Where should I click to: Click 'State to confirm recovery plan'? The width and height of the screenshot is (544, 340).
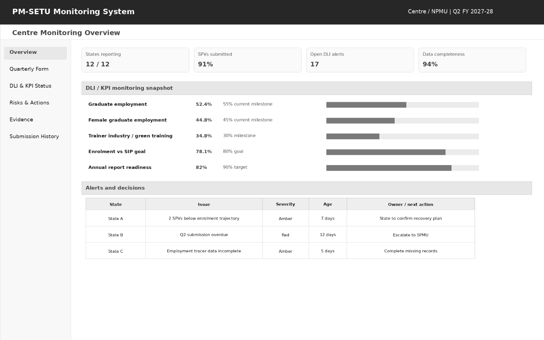pyautogui.click(x=411, y=219)
